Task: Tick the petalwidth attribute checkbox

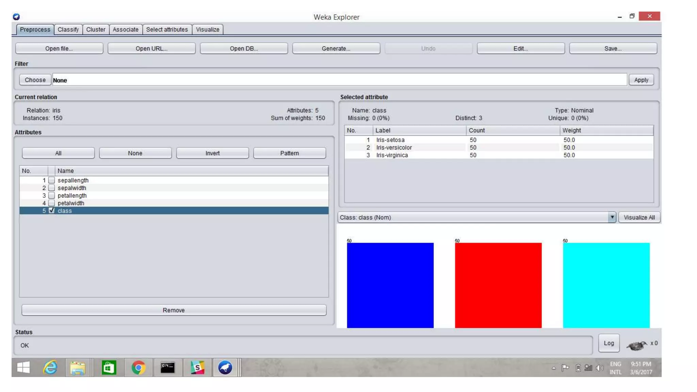Action: point(51,203)
